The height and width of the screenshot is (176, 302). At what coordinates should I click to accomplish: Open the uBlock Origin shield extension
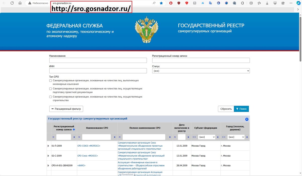pos(179,3)
